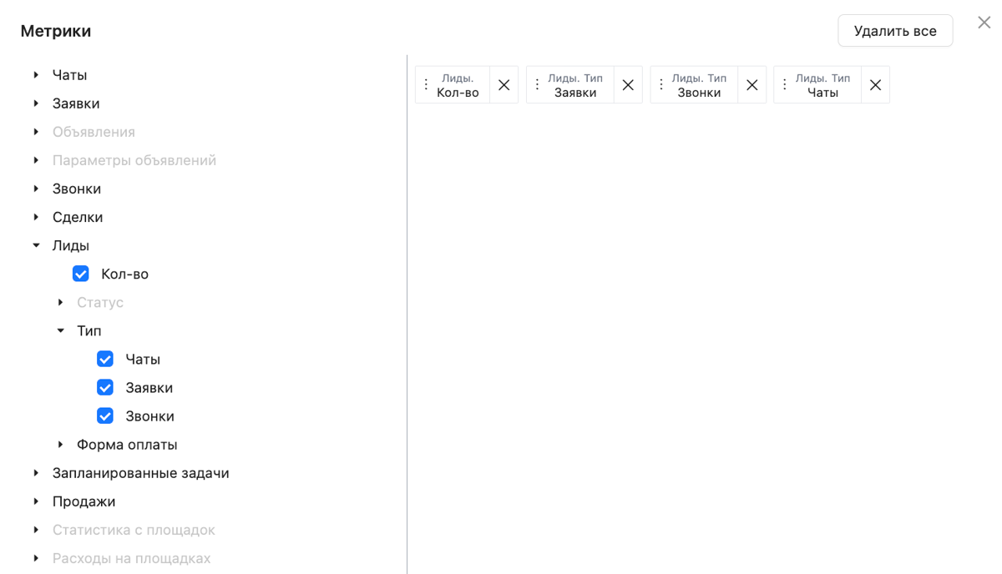Uncheck the Звонки checkbox under Тип
The height and width of the screenshot is (574, 1002).
[x=105, y=415]
